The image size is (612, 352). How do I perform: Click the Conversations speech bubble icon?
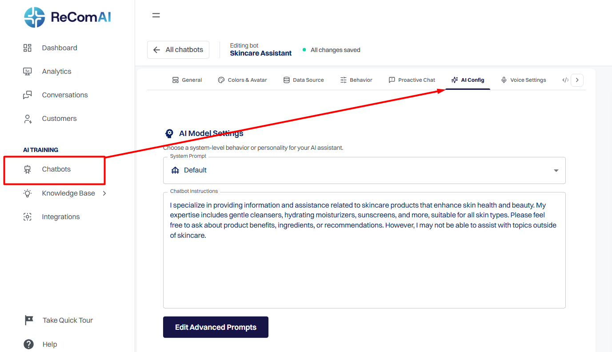[28, 95]
